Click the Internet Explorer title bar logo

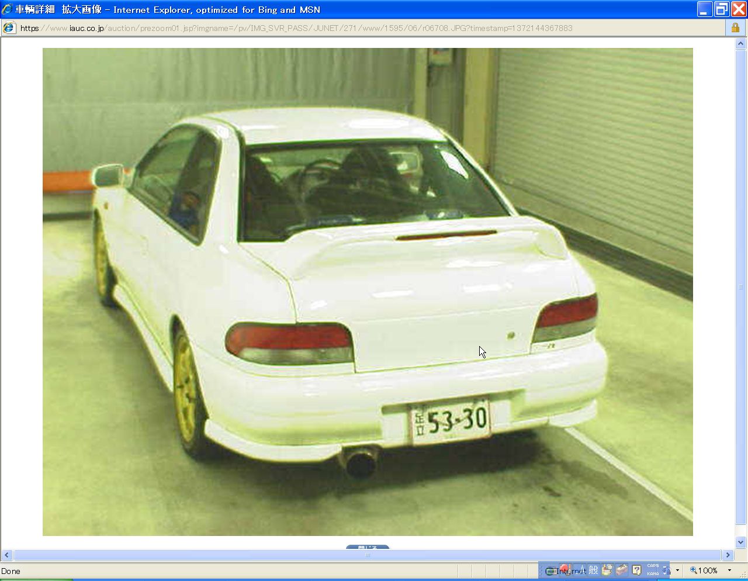(7, 9)
